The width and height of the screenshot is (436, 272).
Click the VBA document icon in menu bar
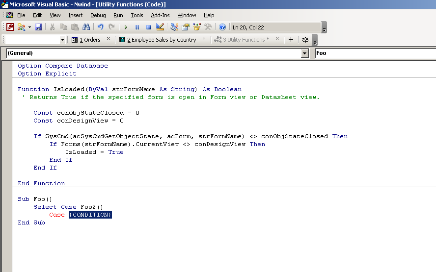point(9,15)
